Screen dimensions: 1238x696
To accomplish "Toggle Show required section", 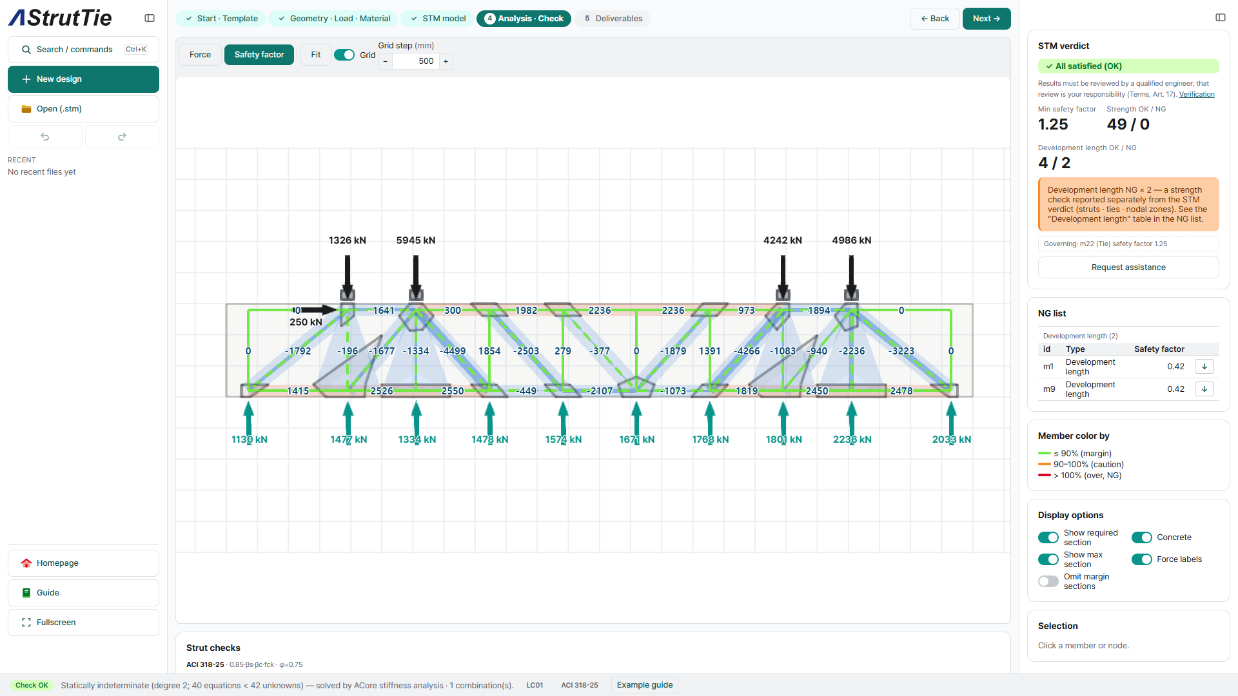I will pos(1048,537).
